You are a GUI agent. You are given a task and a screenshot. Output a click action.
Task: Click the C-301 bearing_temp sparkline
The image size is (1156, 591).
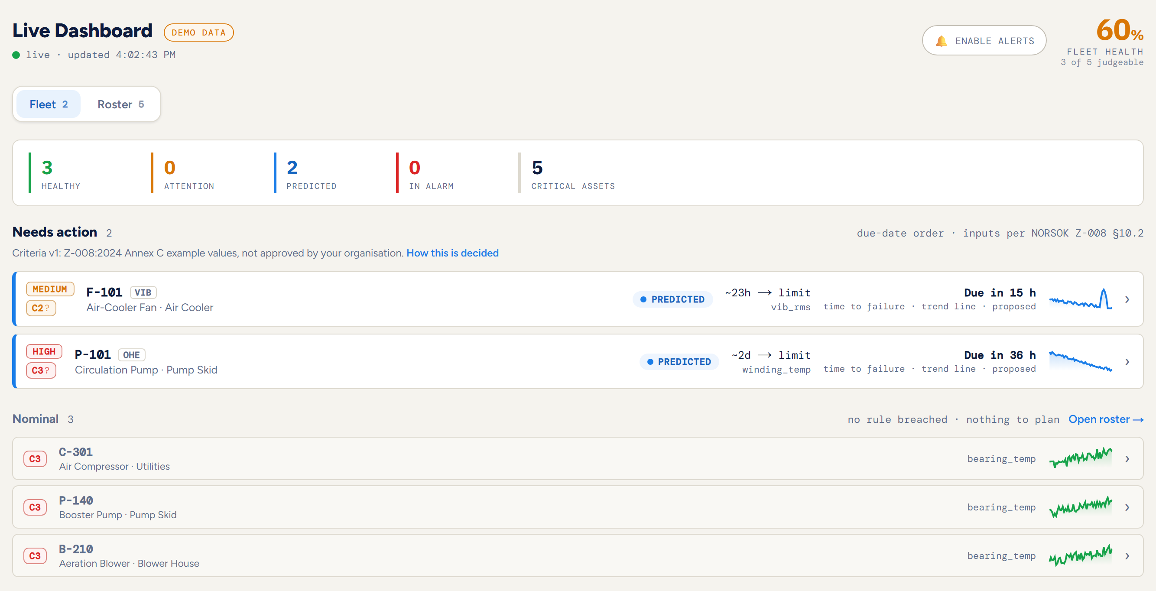[x=1081, y=458]
